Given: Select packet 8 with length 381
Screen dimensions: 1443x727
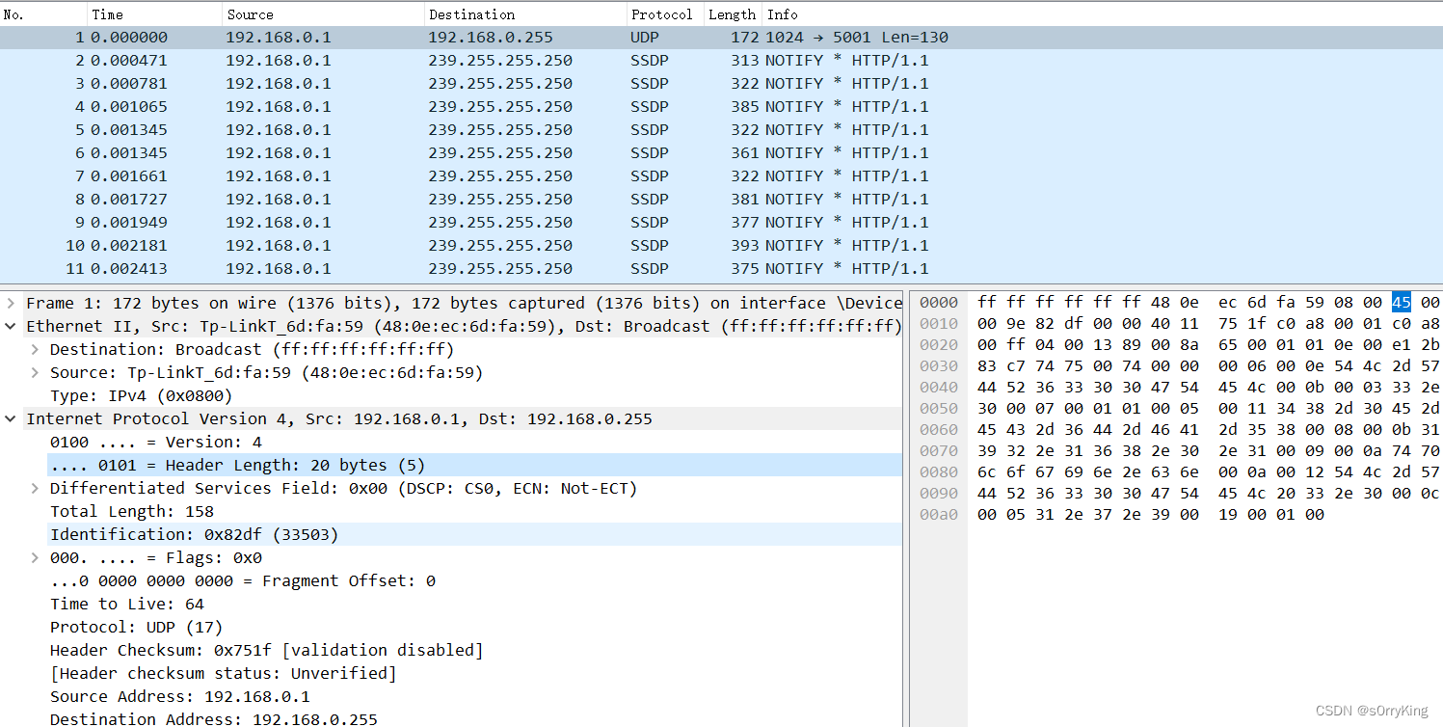Looking at the screenshot, I should (721, 200).
